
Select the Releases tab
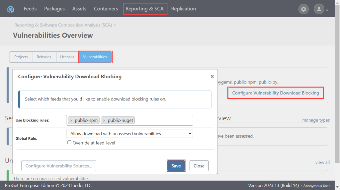tap(44, 57)
